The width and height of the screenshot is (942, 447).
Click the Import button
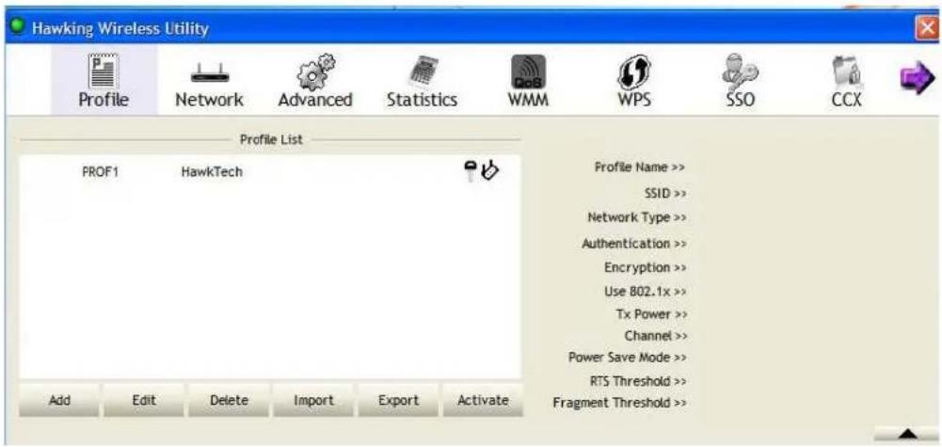313,400
